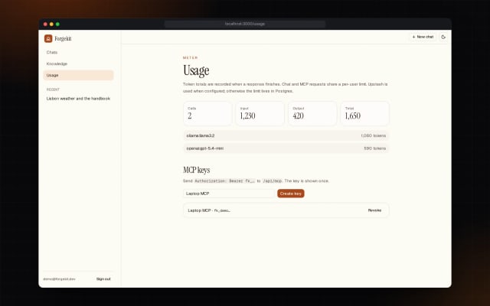Click the demo@forgekit.dev account email
Viewport: 490px width, 306px height.
point(59,278)
